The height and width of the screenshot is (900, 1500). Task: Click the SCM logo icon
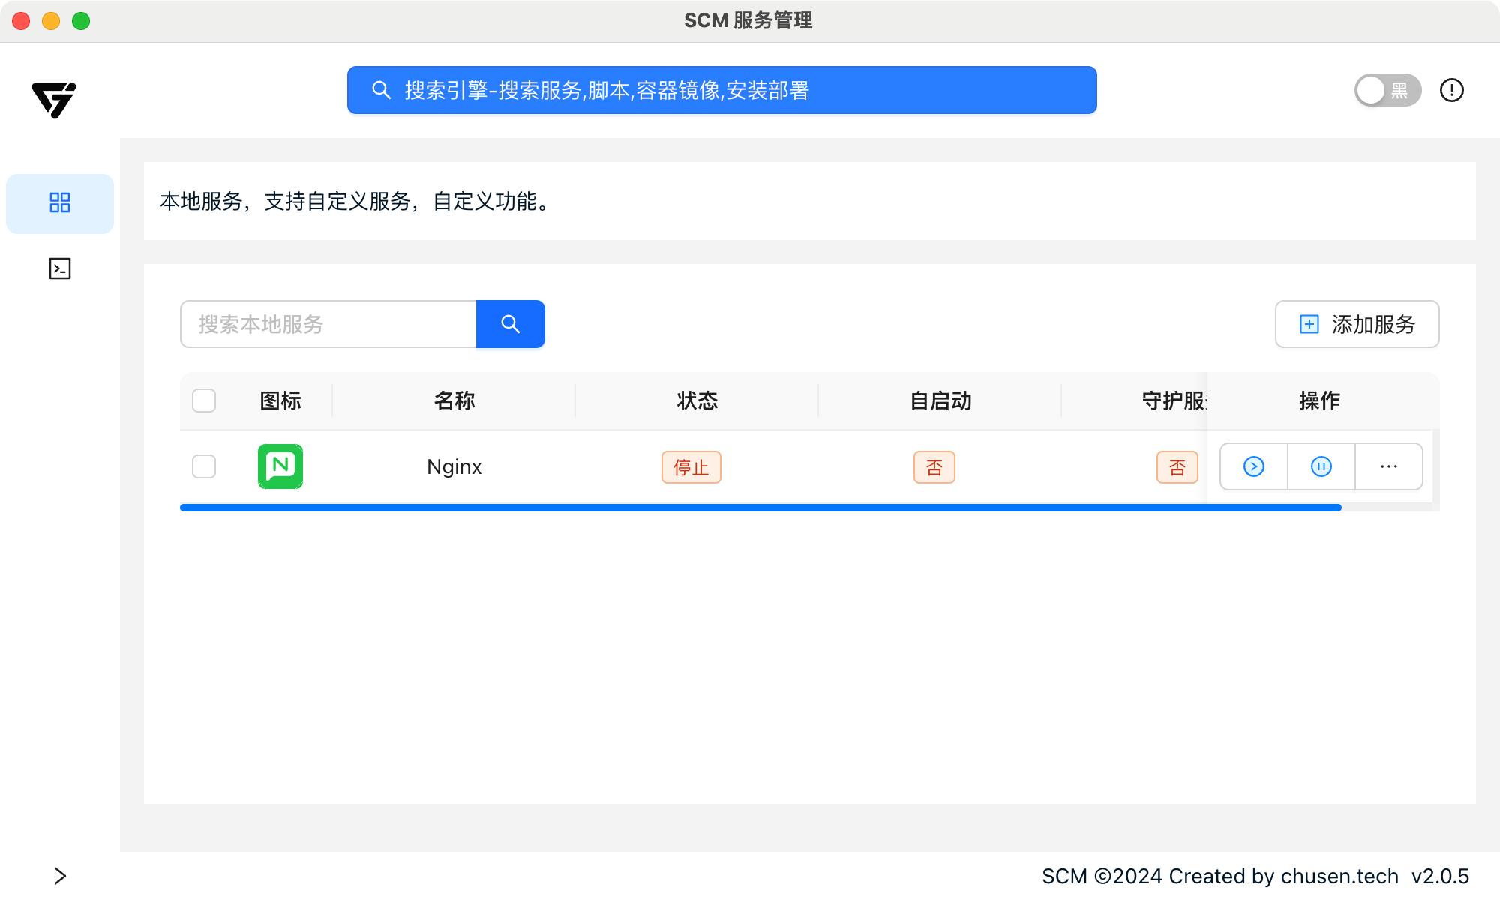54,99
